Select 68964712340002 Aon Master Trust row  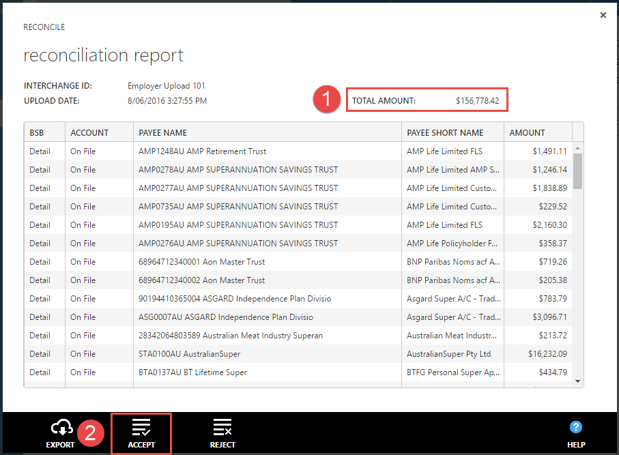click(x=298, y=280)
